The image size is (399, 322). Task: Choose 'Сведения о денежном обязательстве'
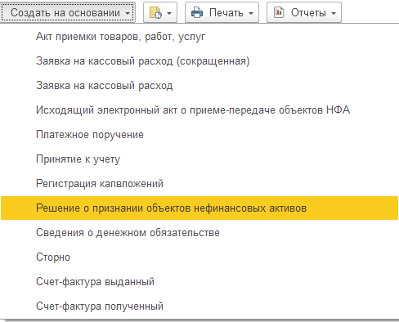199,233
